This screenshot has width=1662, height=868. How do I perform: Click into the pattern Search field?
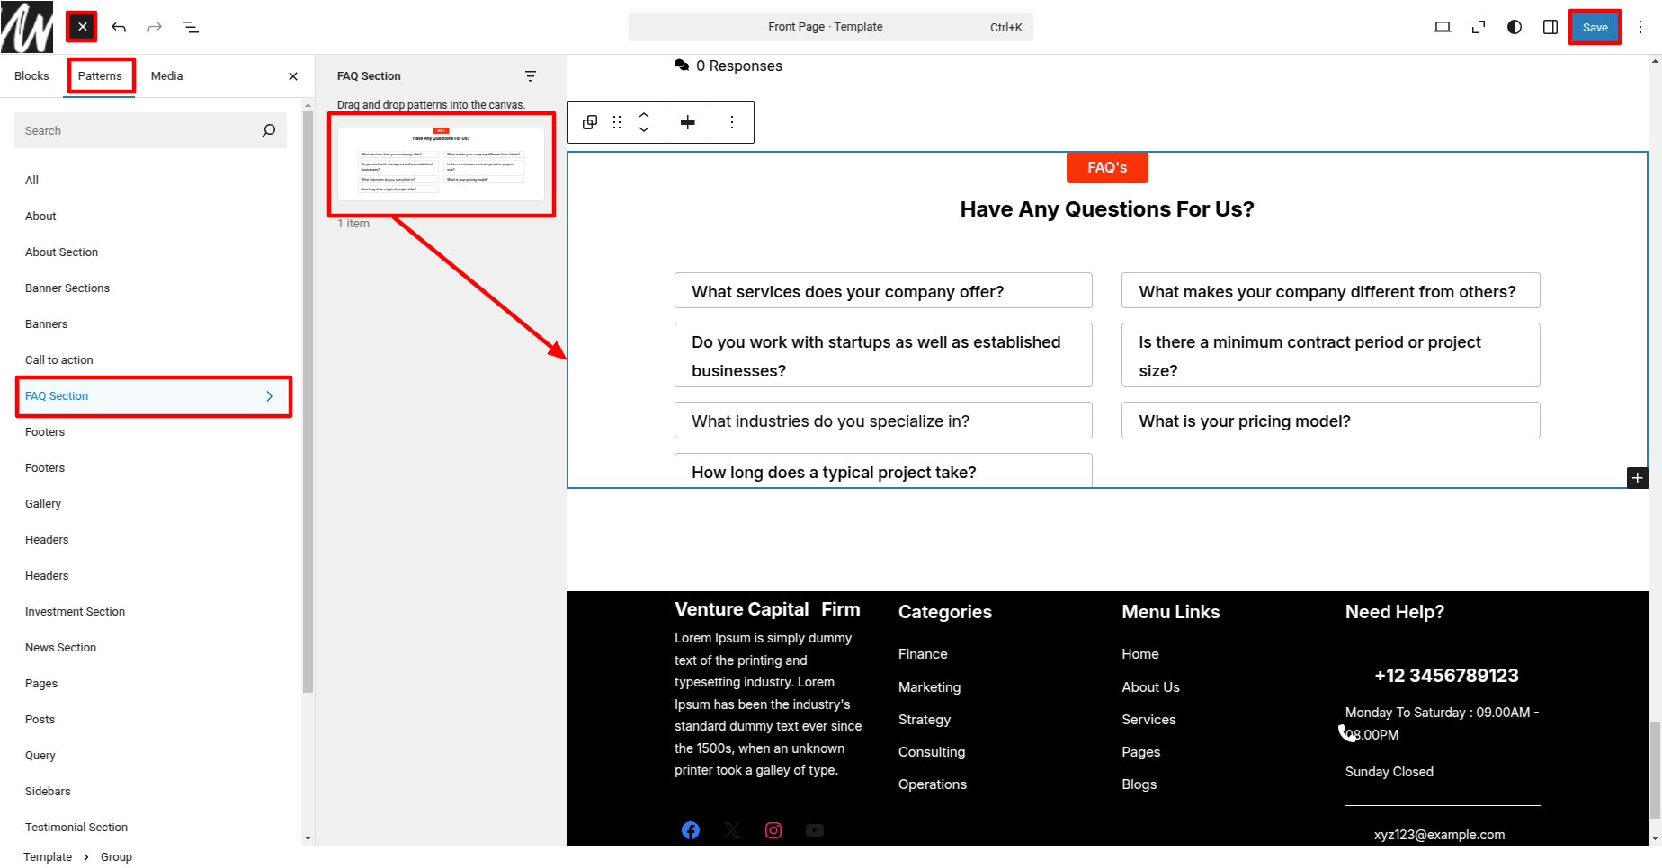(x=139, y=131)
